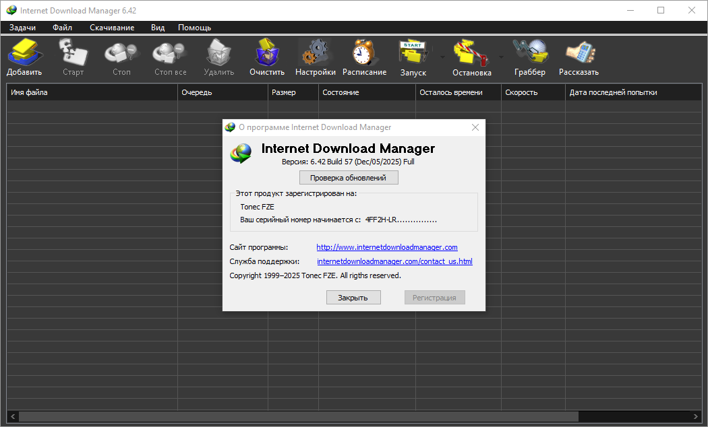
Task: Visit the www.internetdownloadmanager.com site link
Action: tap(387, 247)
